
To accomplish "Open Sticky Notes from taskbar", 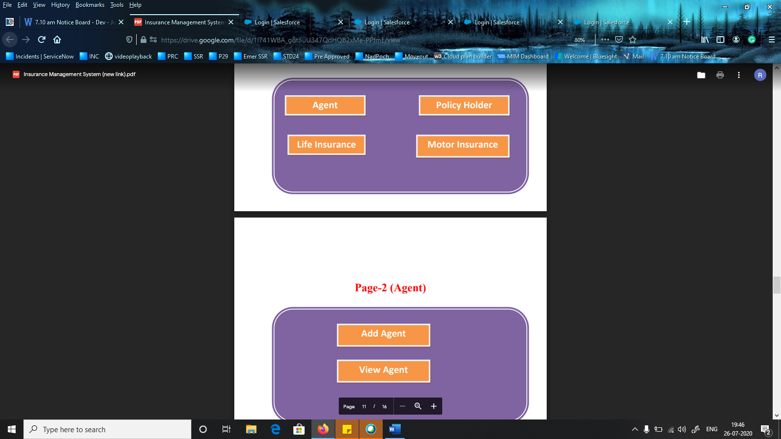I will pos(347,429).
